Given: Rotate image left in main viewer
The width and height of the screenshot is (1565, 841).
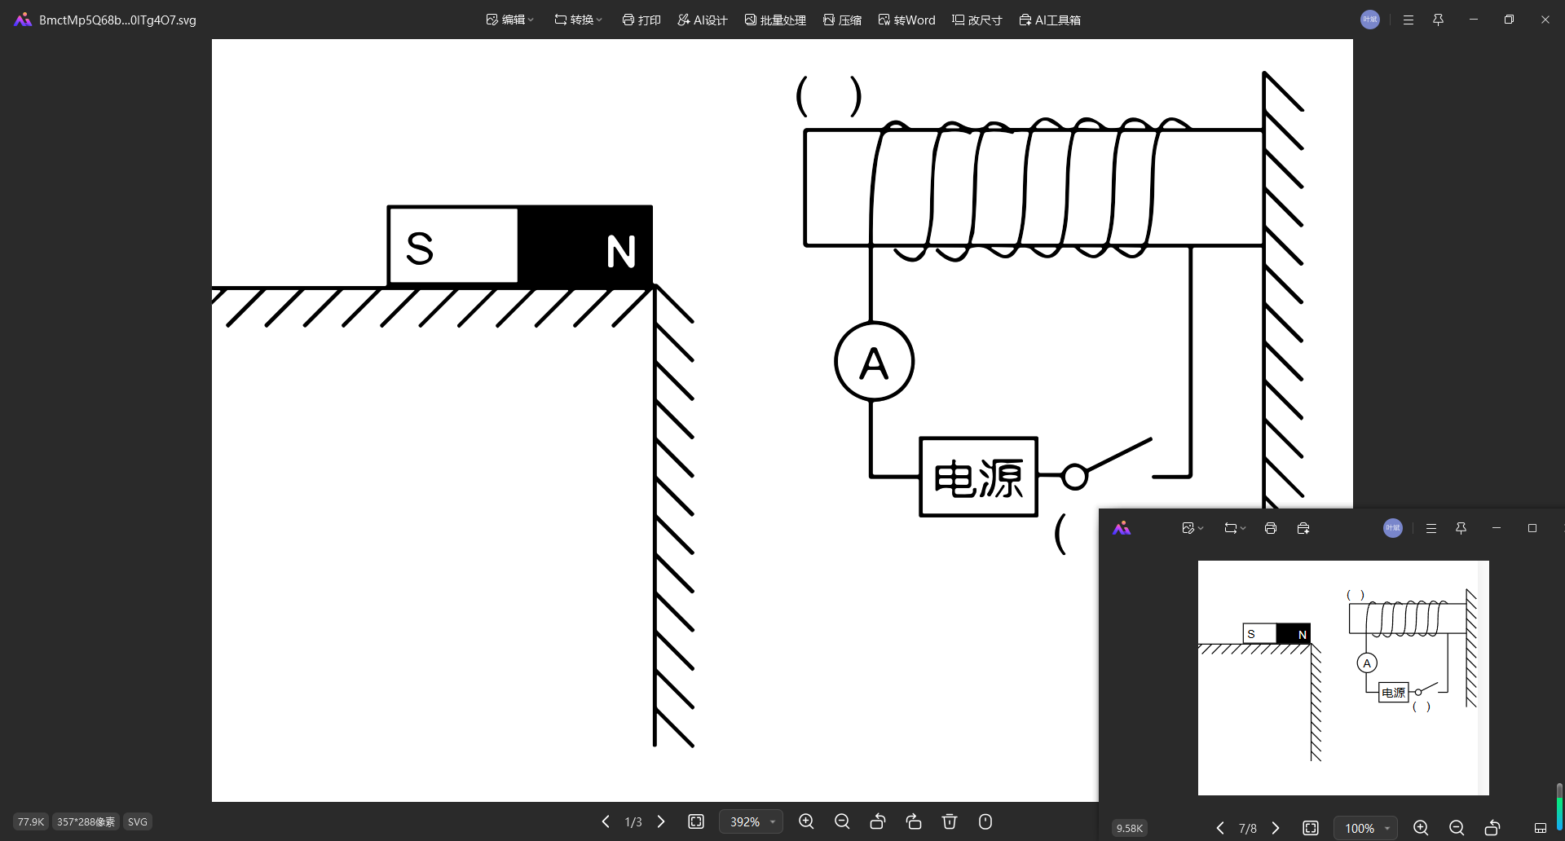Looking at the screenshot, I should (x=878, y=821).
